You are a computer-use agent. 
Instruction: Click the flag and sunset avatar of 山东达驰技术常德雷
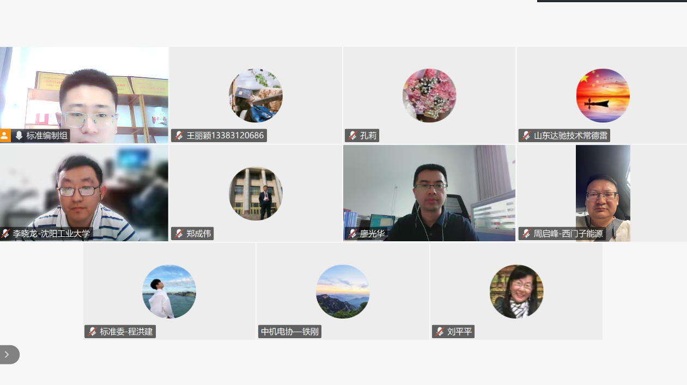click(603, 95)
